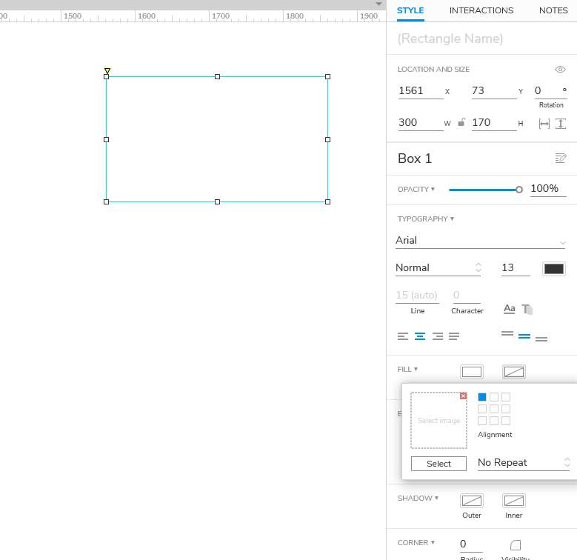577x560 pixels.
Task: Click the fit to text width icon
Action: click(x=544, y=124)
